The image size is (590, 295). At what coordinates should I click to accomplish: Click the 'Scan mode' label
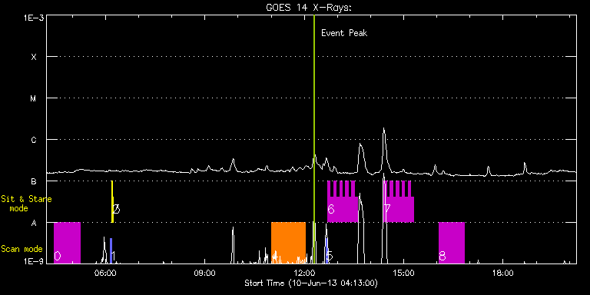pos(22,249)
